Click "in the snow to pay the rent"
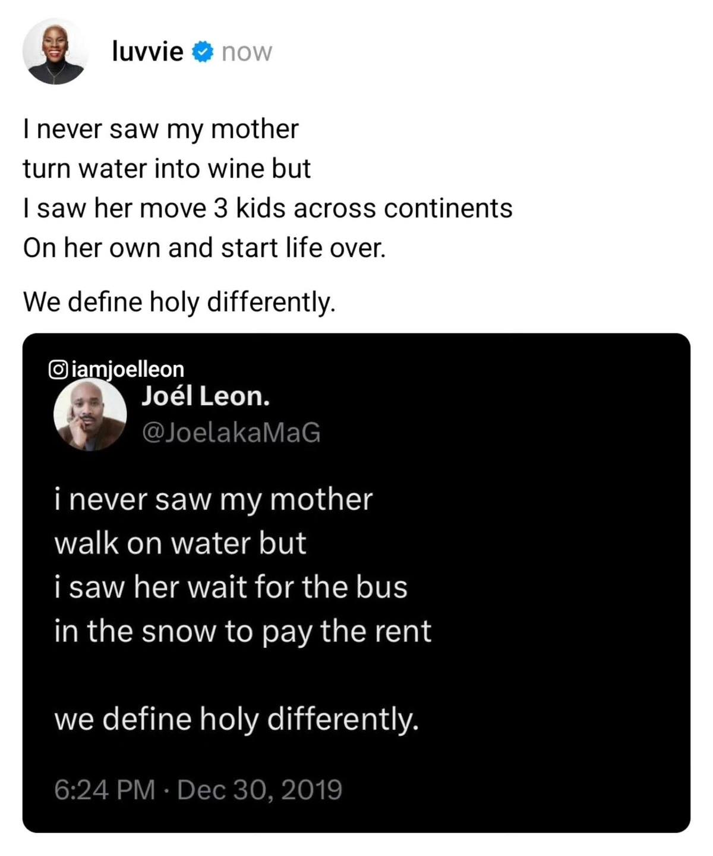 click(242, 631)
